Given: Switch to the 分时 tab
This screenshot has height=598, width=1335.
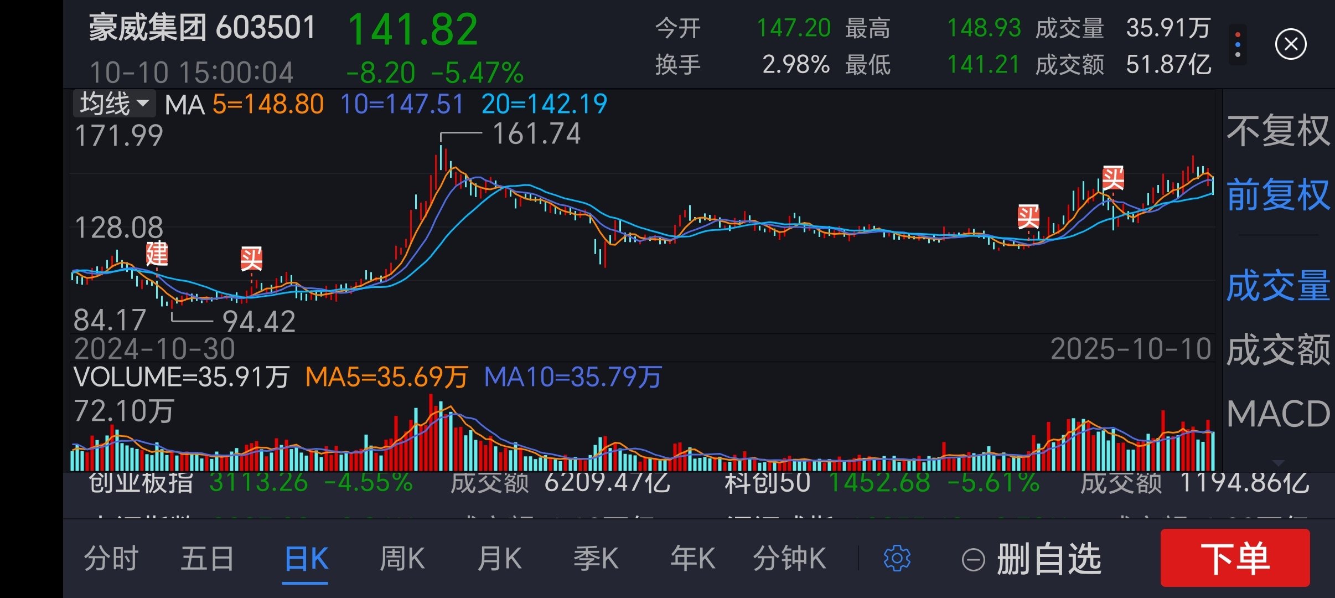Looking at the screenshot, I should click(111, 558).
